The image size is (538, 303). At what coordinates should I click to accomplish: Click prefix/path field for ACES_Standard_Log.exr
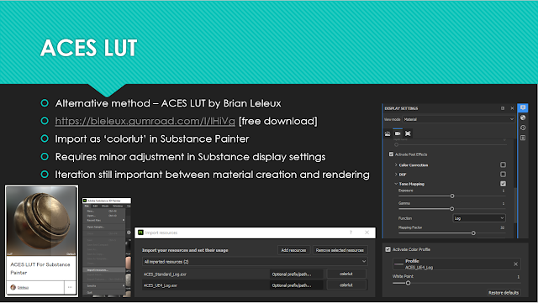[x=297, y=274]
